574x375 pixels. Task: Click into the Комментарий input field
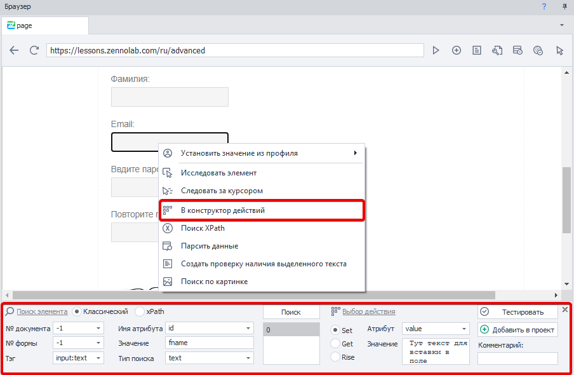517,358
